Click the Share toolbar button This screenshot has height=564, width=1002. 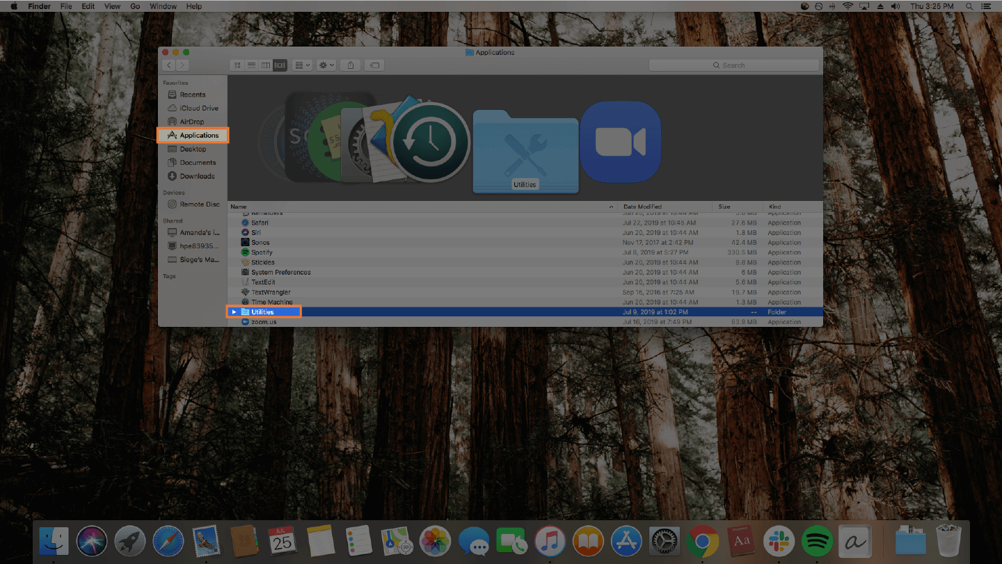[351, 65]
